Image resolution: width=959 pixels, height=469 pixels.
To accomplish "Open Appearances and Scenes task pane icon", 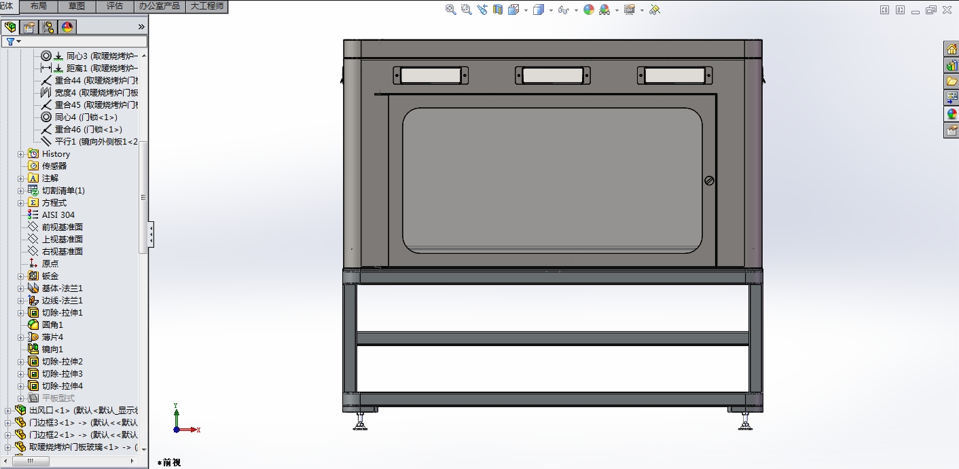I will pos(952,114).
